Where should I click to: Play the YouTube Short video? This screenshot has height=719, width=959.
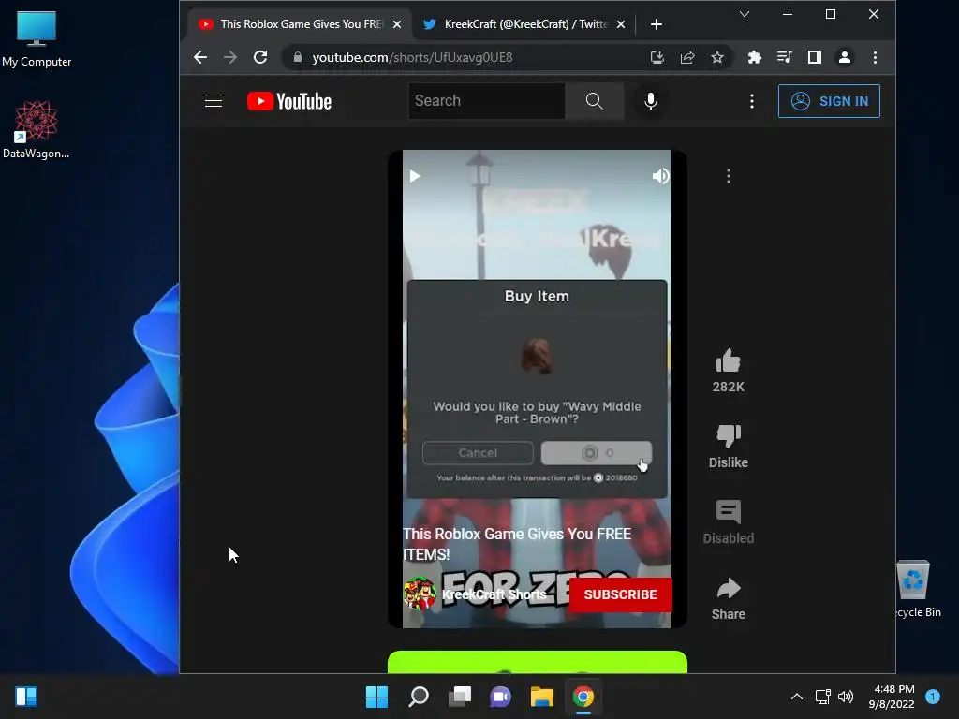[x=415, y=177]
